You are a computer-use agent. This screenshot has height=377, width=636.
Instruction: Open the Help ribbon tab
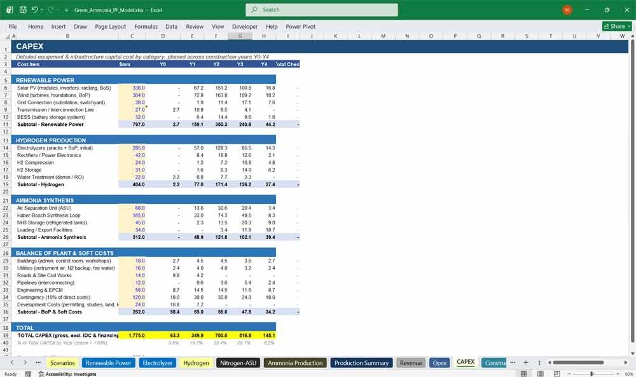coord(272,26)
